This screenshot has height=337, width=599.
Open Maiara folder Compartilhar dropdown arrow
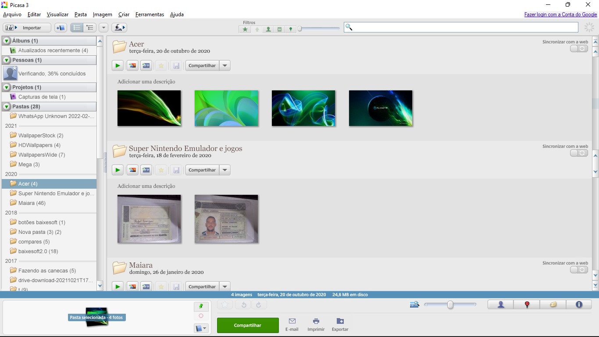click(x=225, y=286)
